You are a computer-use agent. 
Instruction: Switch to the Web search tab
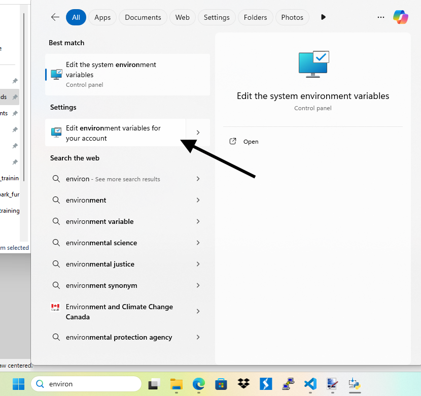pos(182,17)
